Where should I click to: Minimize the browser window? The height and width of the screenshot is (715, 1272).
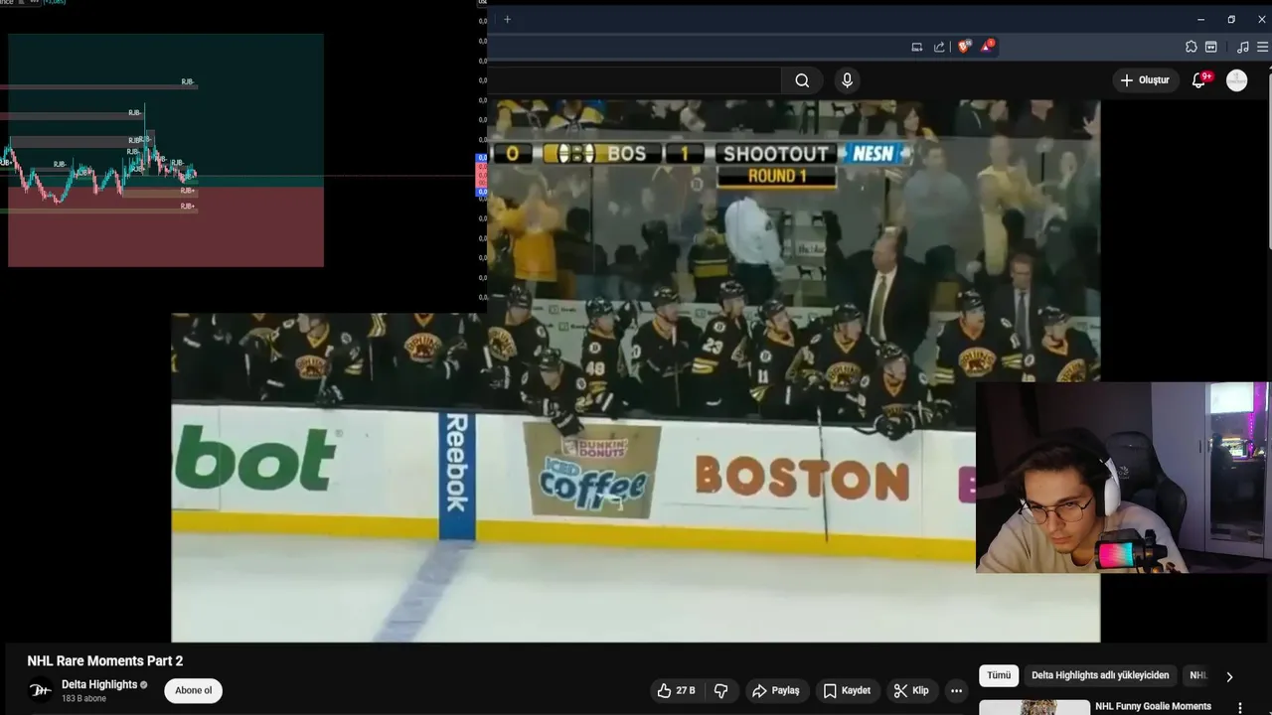[1200, 19]
